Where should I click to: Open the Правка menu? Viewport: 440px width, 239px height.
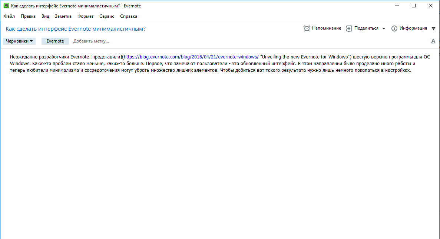pyautogui.click(x=28, y=16)
